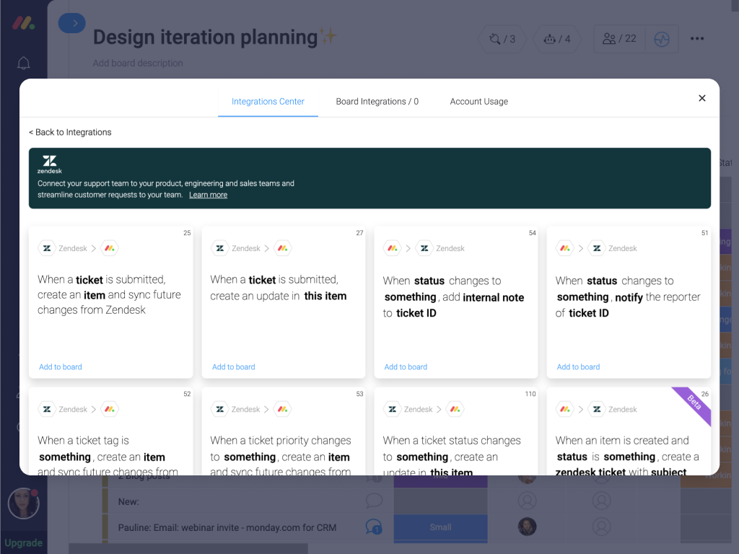Expand the blue arrow button beside the board title
This screenshot has width=739, height=554.
coord(71,22)
